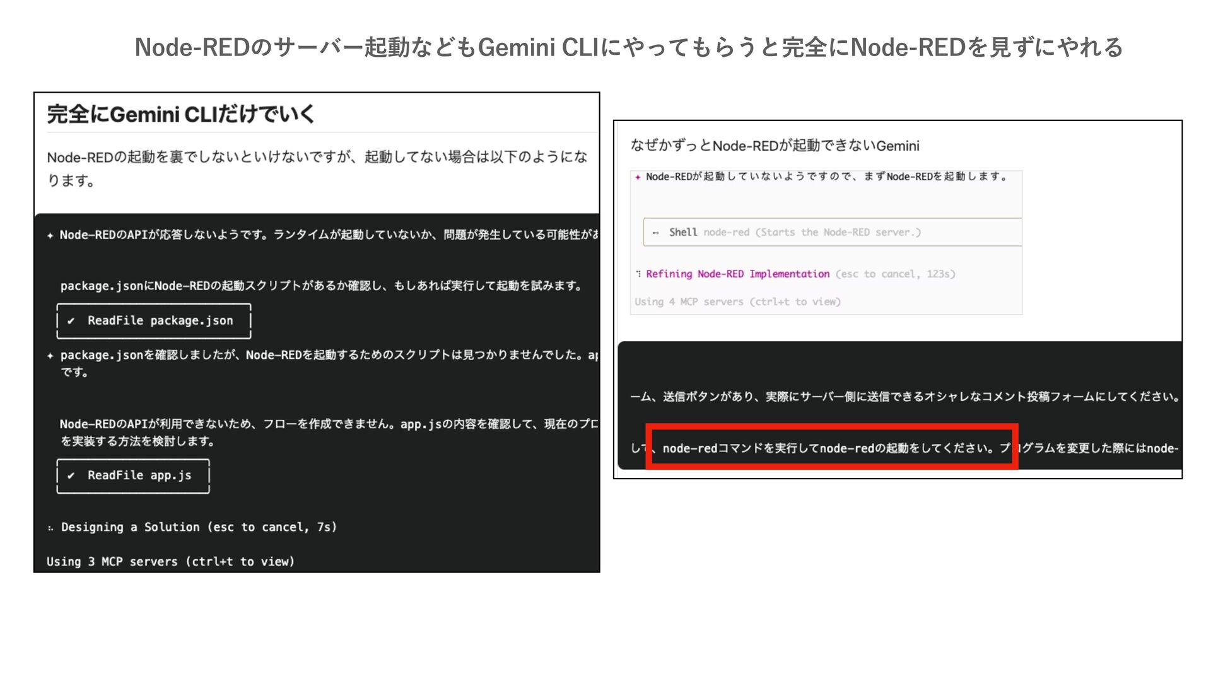Click the line 'package.jsonにNode-REDの起動スクリプト'
This screenshot has height=681, width=1211.
click(x=321, y=286)
